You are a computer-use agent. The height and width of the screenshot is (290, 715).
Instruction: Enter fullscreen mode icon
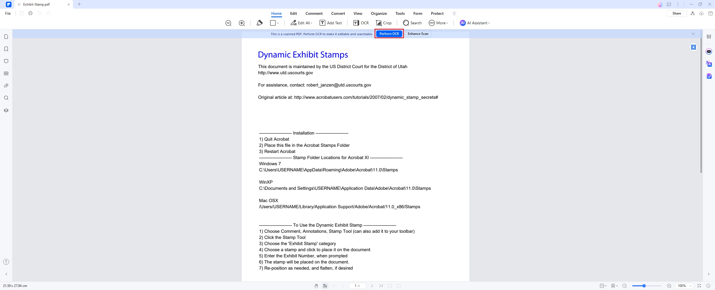click(699, 286)
